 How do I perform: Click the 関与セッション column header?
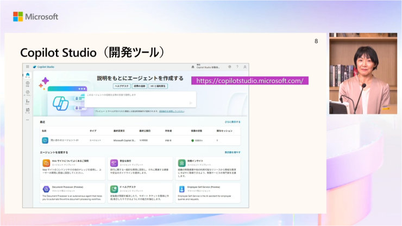click(x=224, y=131)
